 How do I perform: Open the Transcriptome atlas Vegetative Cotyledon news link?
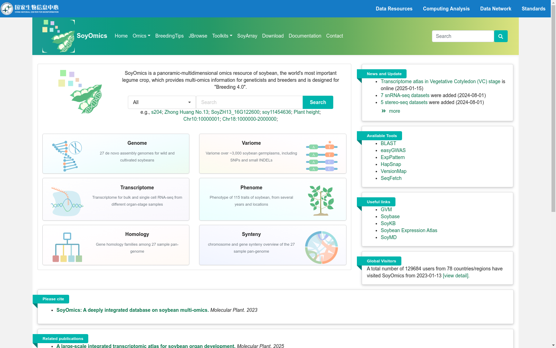click(441, 81)
